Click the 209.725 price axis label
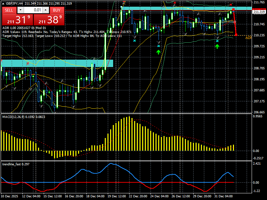267x200 pixels. coord(259,46)
